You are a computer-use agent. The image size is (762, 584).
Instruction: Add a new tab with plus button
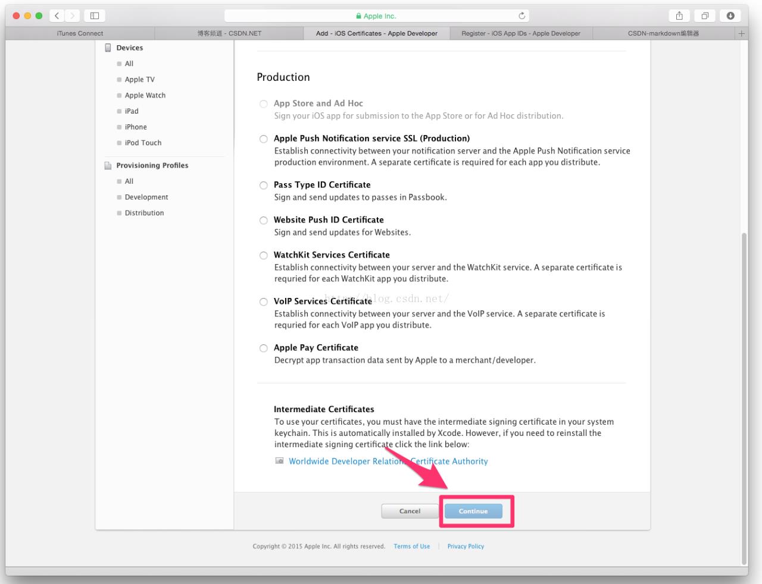coord(742,33)
